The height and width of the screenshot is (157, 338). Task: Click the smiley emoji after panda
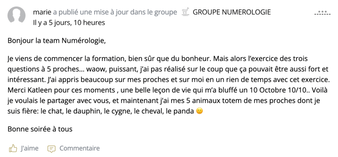[199, 111]
